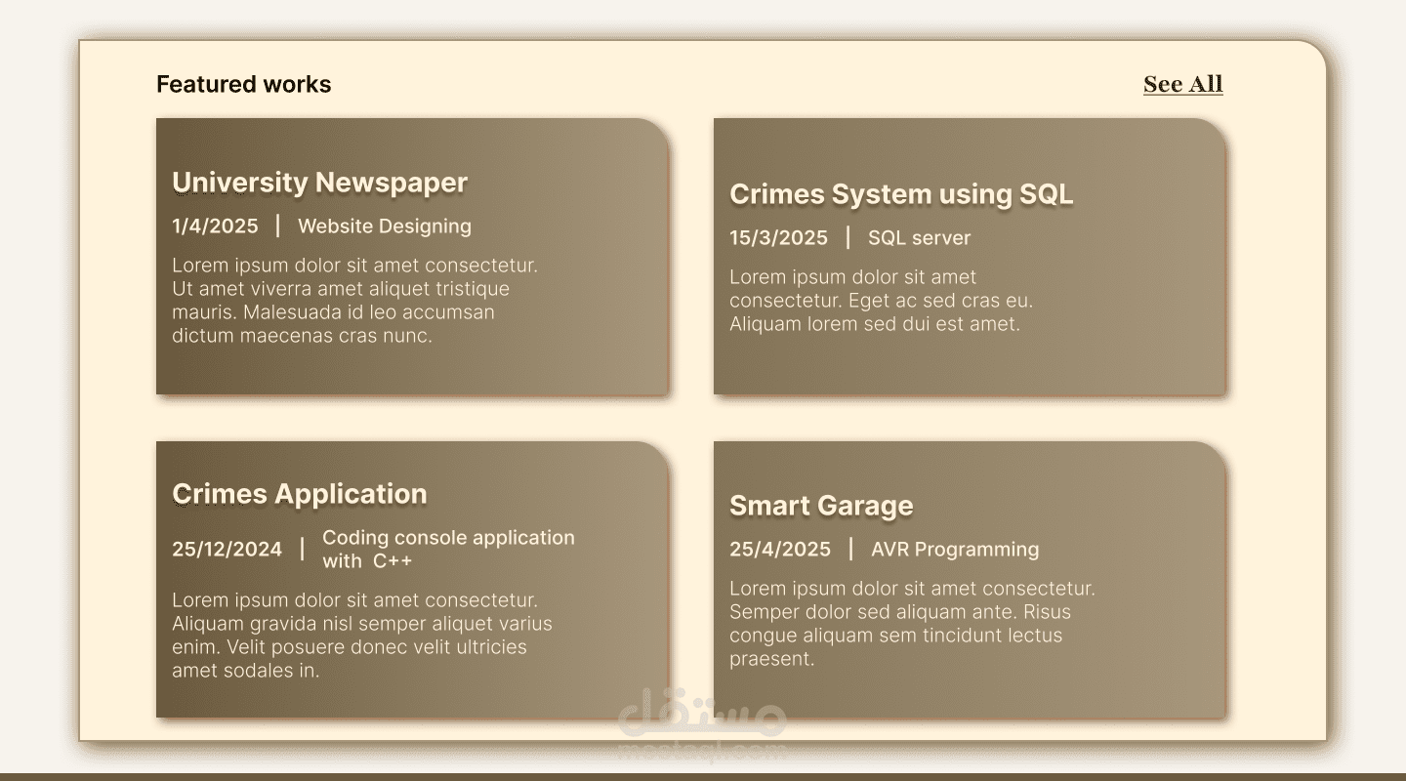Select the date 1/4/2025
The width and height of the screenshot is (1406, 781).
point(215,226)
